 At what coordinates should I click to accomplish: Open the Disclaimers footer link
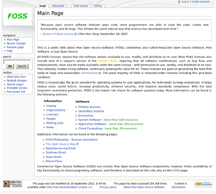point(179,187)
